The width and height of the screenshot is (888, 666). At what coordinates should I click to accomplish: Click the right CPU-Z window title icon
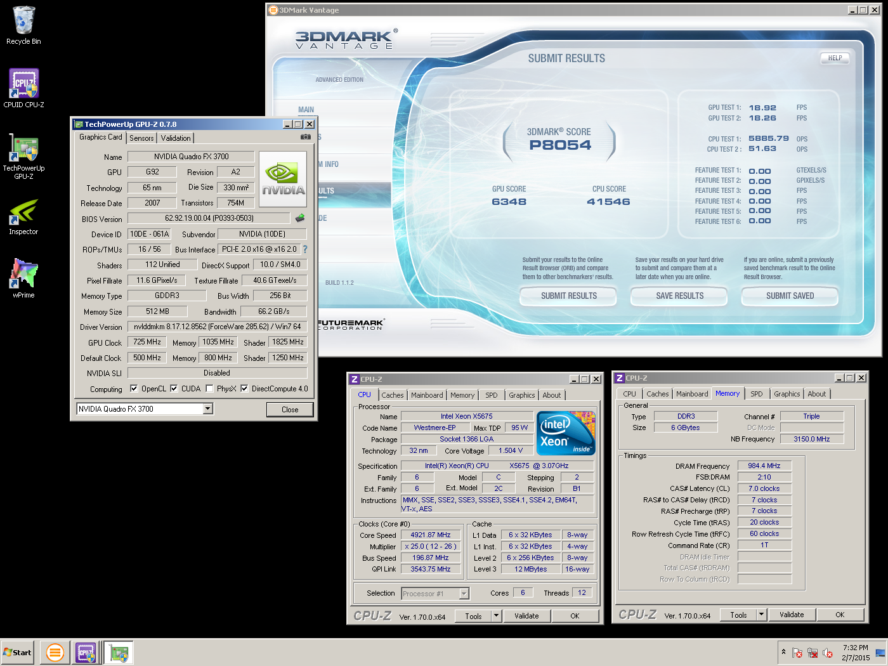click(620, 378)
